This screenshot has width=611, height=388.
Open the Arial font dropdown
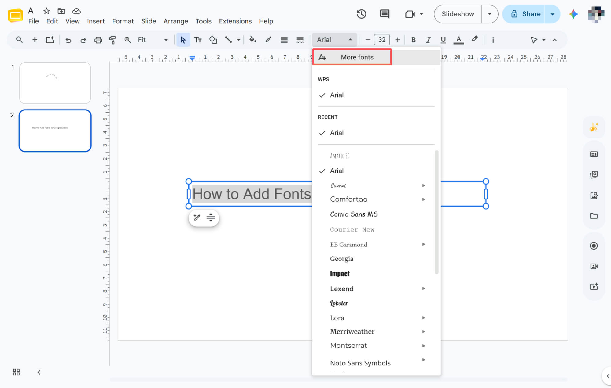334,40
